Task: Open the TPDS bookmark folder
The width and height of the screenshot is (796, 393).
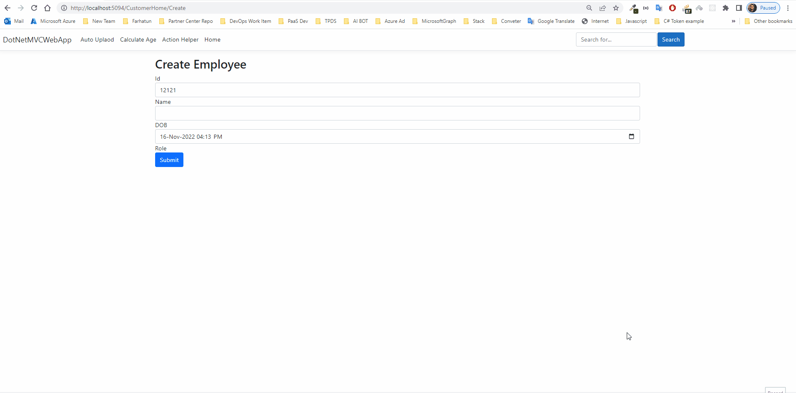Action: click(x=326, y=21)
